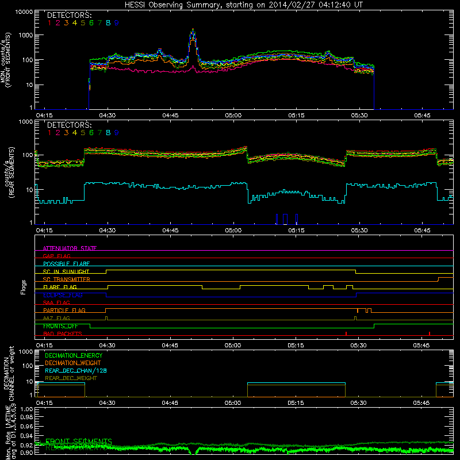Click the POSSIBLE_FLARE flag label
This screenshot has width=460, height=460.
tap(66, 264)
